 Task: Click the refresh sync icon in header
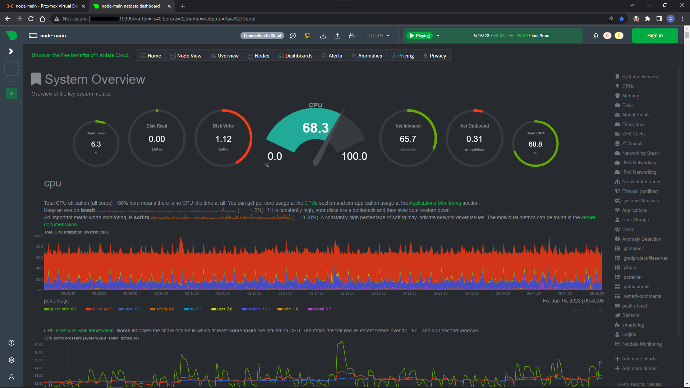(x=293, y=36)
